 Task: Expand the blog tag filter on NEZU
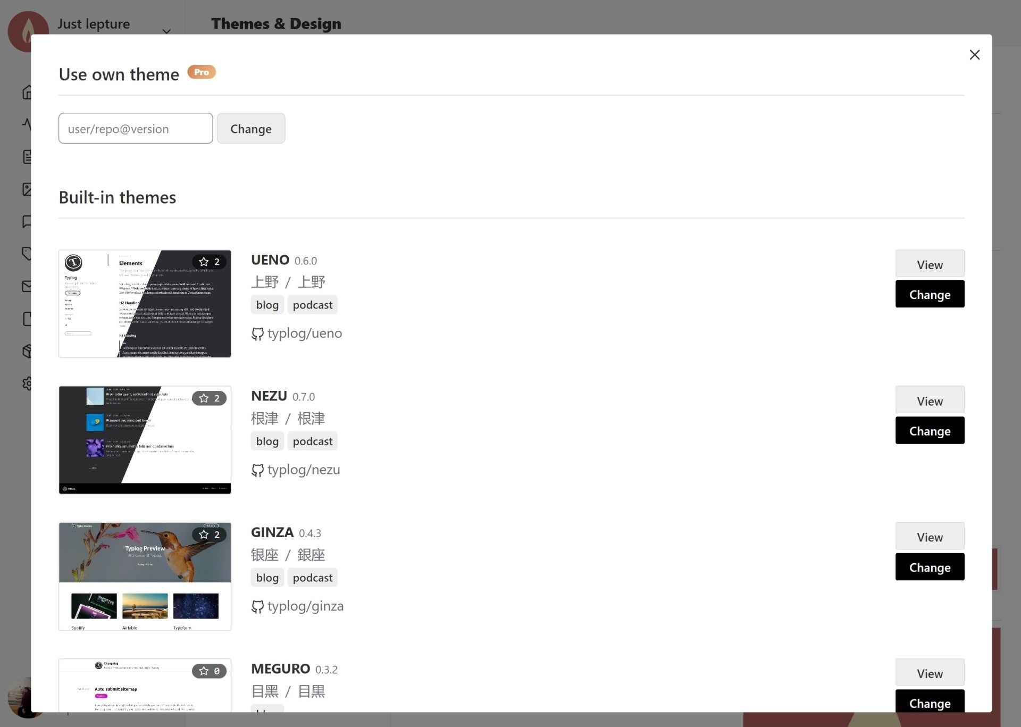coord(267,440)
